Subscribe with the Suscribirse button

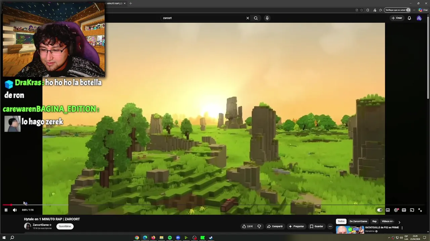tap(65, 226)
